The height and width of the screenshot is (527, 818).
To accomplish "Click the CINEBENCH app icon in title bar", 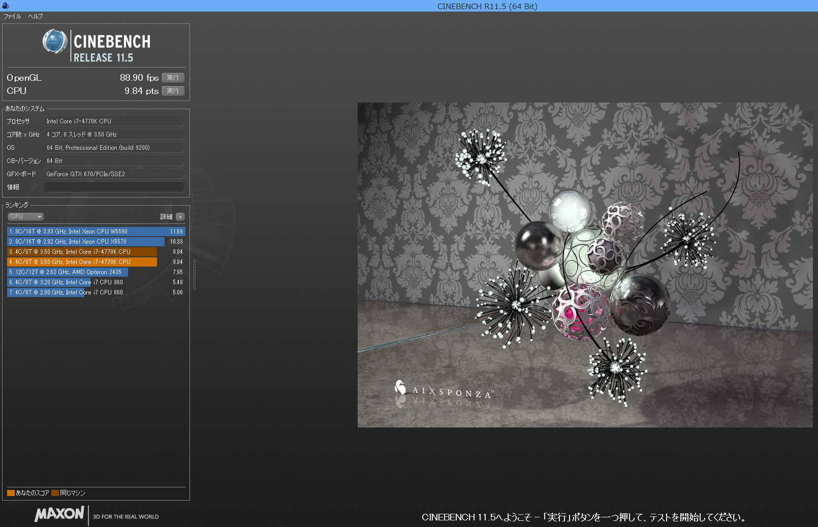I will (5, 6).
